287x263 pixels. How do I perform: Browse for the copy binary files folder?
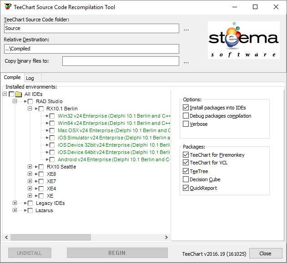[186, 62]
